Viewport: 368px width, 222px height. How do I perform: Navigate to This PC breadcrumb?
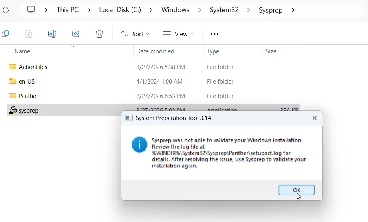68,10
